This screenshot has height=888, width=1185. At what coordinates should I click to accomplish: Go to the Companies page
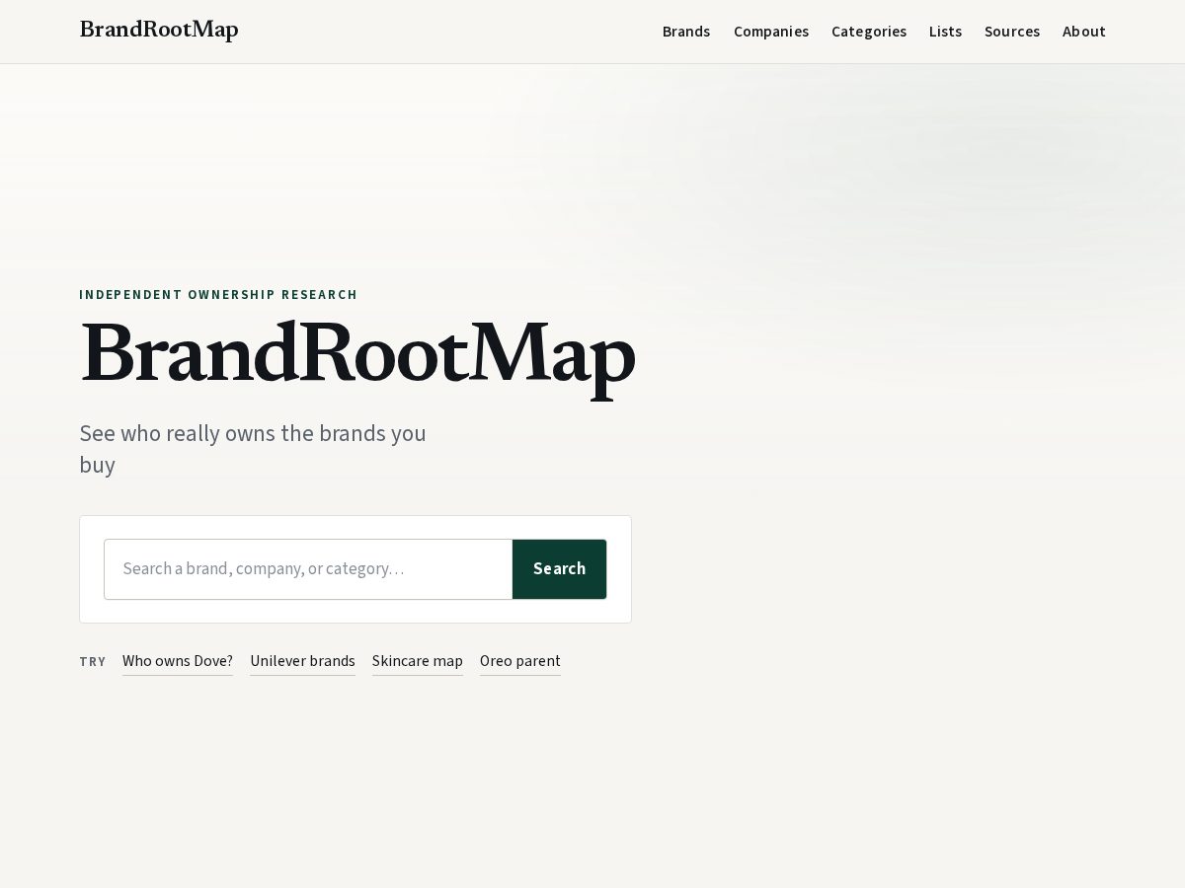point(771,32)
